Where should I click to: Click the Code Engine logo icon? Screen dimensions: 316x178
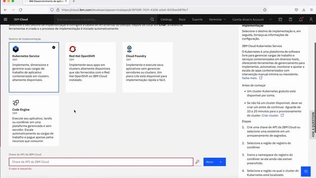(16, 102)
